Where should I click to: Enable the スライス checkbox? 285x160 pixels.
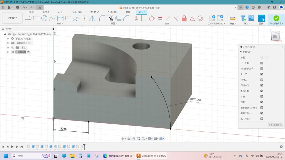tap(262, 80)
